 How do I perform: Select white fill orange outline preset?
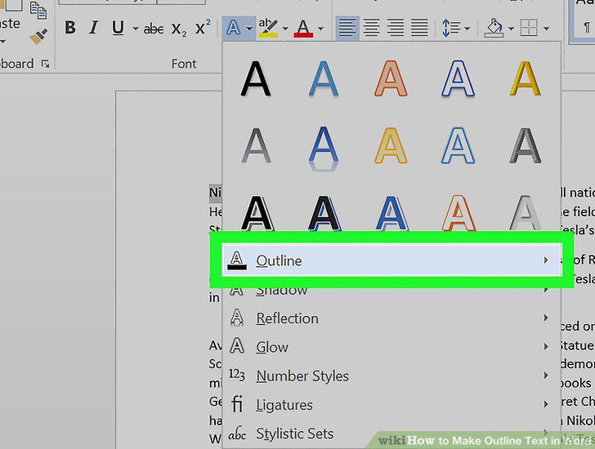(x=459, y=213)
